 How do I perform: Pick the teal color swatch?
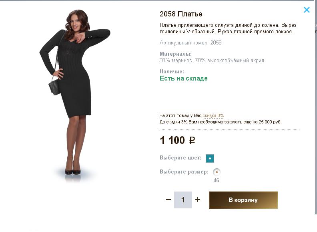210,158
